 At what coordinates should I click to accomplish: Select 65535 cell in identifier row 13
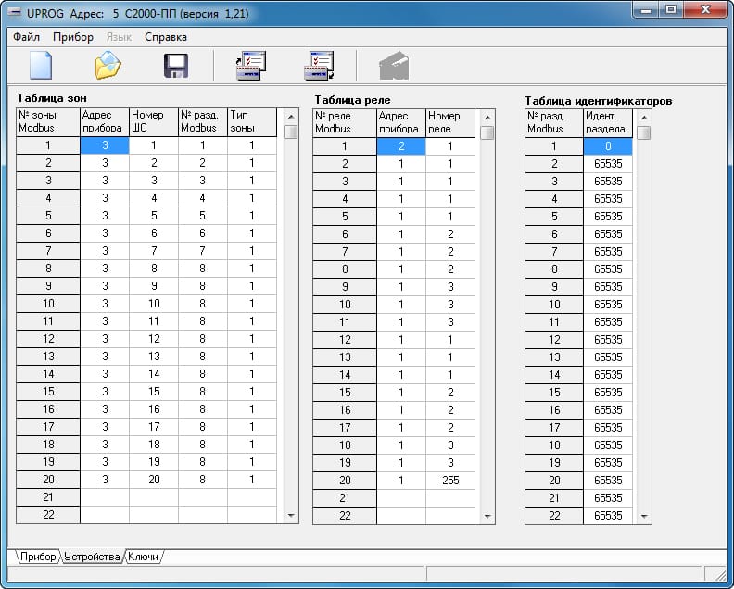(x=608, y=357)
